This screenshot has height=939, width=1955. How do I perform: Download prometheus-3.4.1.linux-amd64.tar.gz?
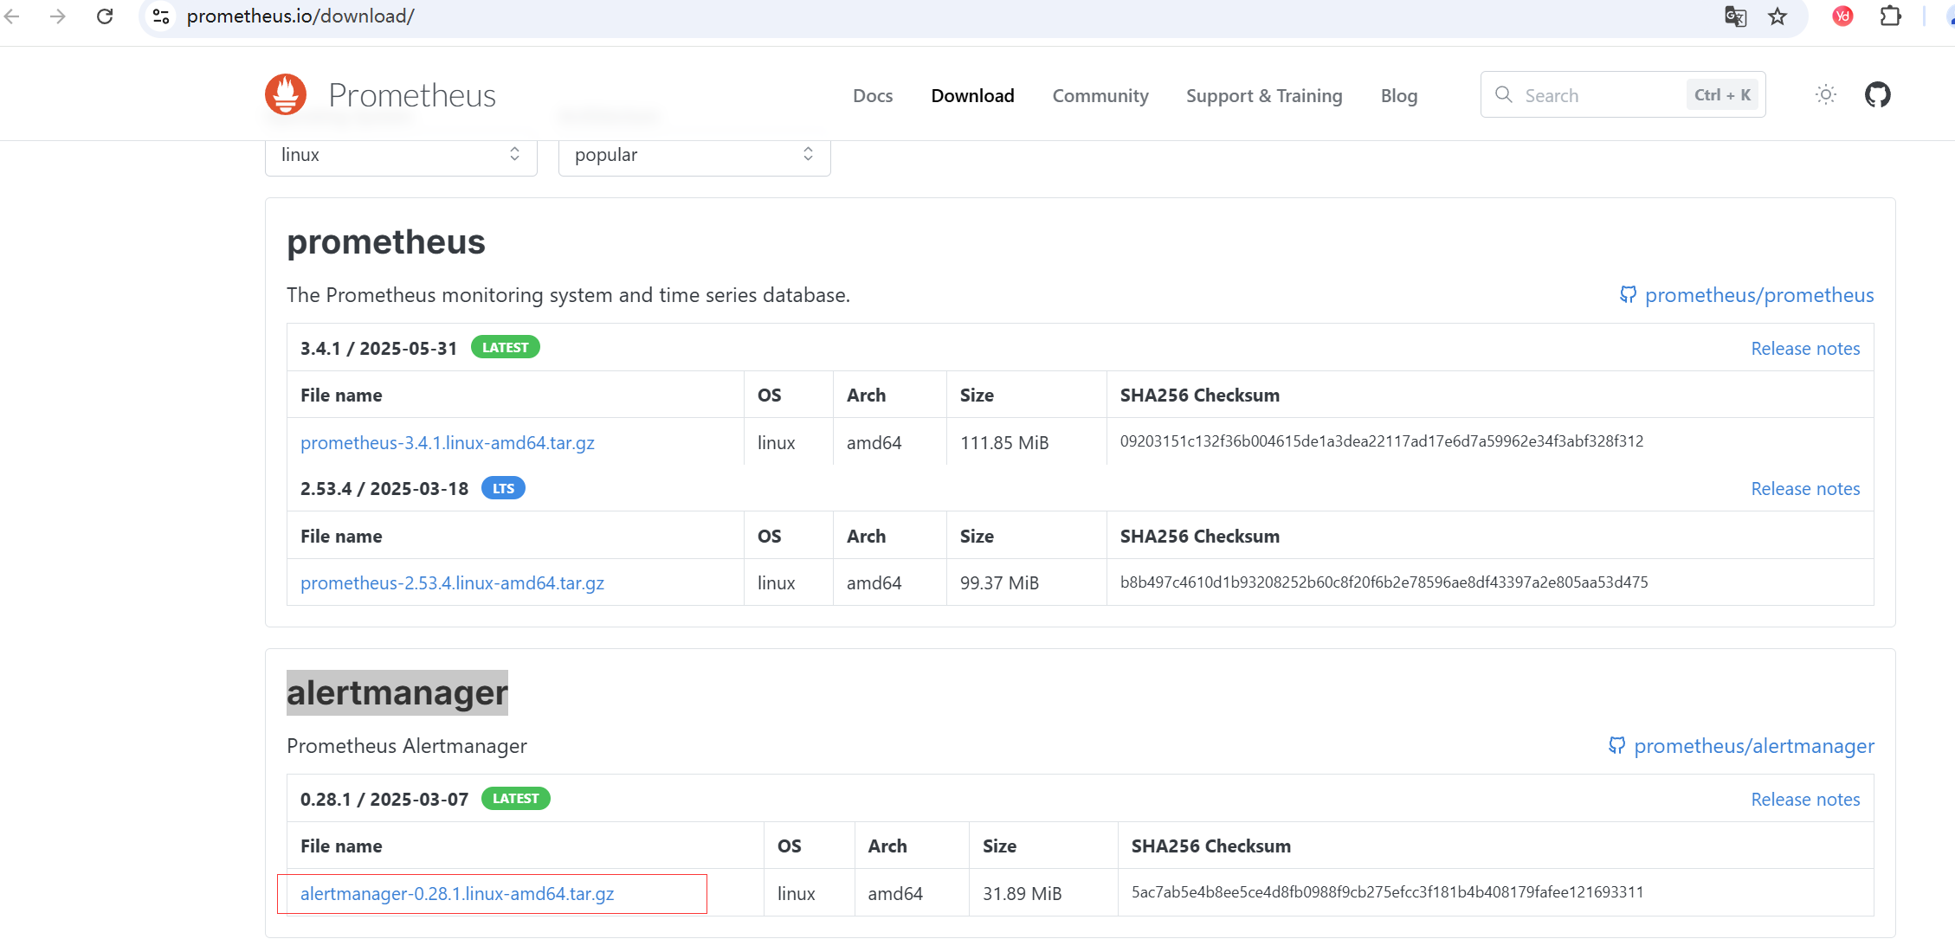pyautogui.click(x=447, y=443)
